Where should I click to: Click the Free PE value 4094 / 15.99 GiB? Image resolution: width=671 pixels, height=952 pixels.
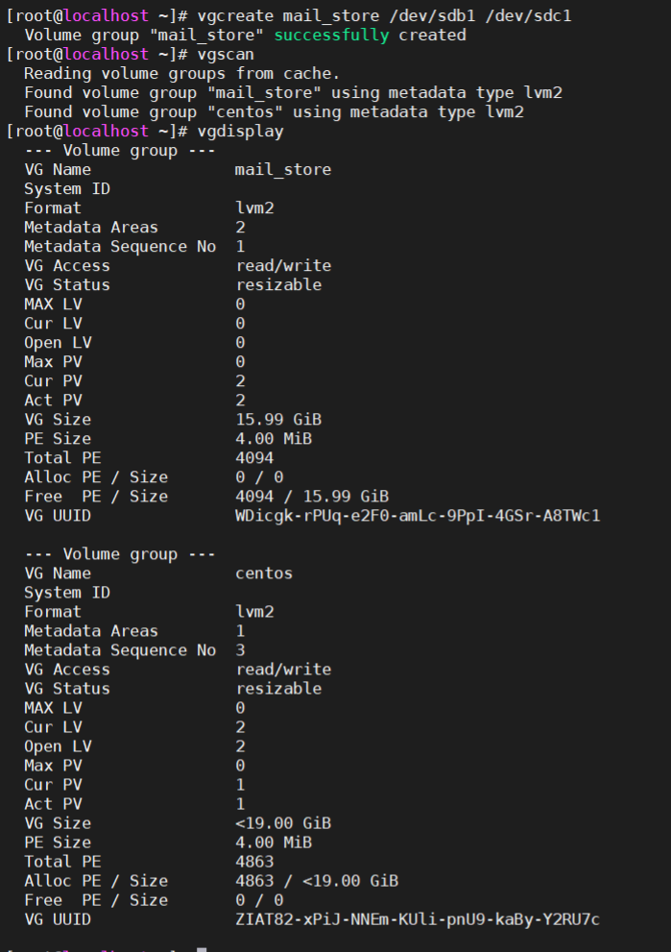point(312,496)
